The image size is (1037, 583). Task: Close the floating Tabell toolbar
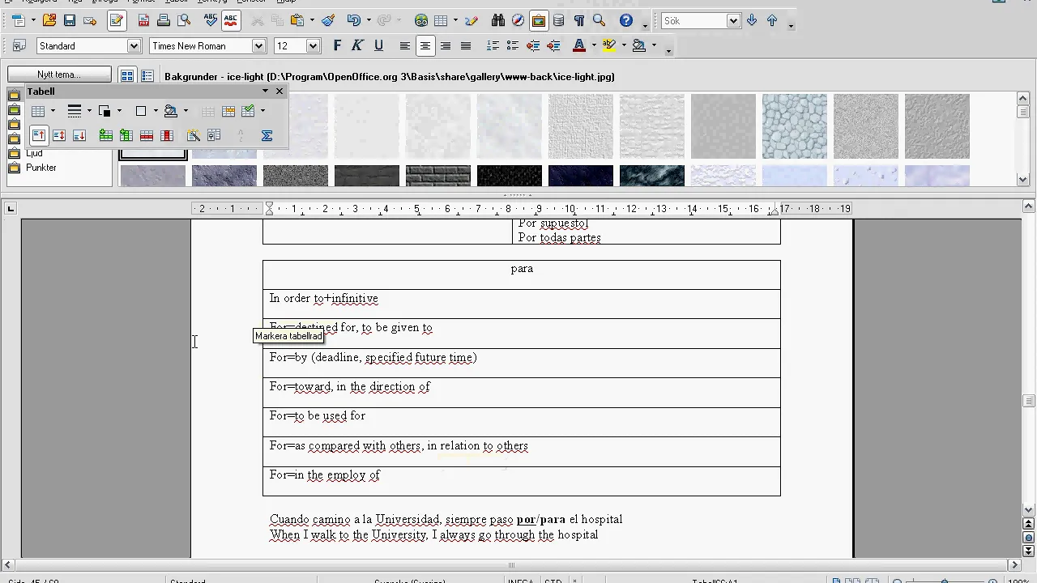pyautogui.click(x=280, y=91)
